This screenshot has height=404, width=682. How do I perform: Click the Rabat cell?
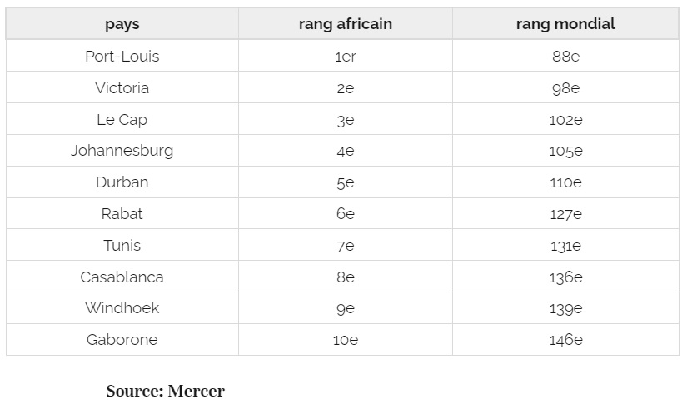pos(122,214)
